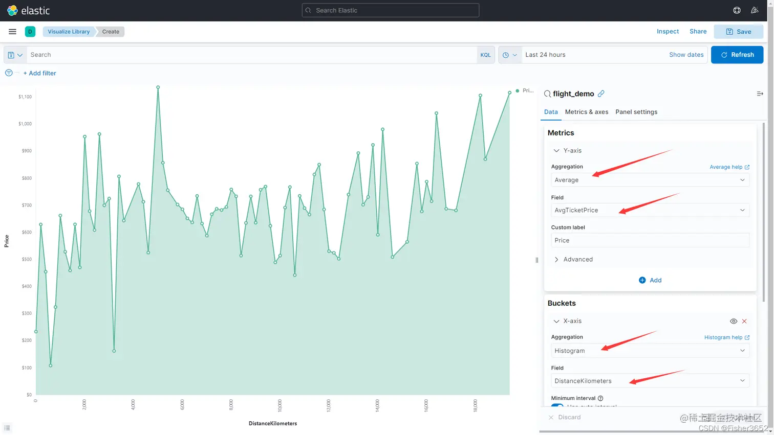The image size is (774, 435).
Task: Click the filter options icon
Action: click(x=9, y=73)
